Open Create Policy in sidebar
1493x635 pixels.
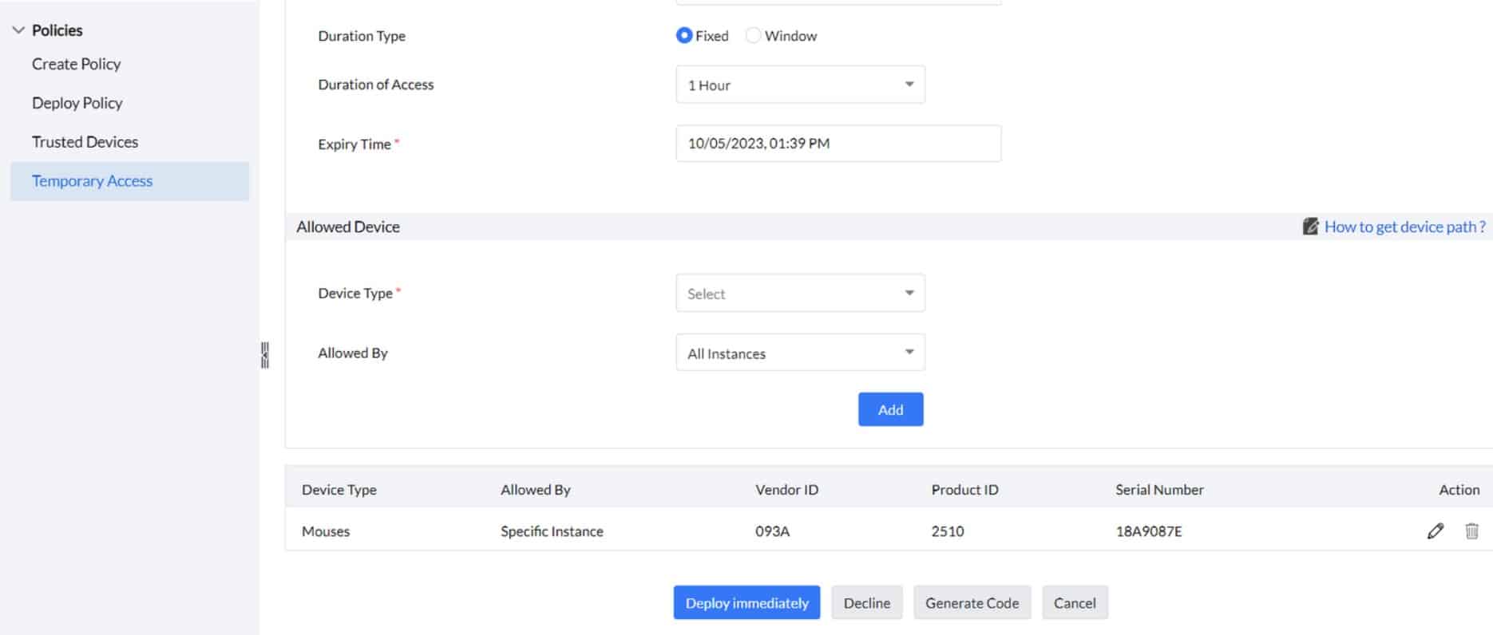coord(76,64)
